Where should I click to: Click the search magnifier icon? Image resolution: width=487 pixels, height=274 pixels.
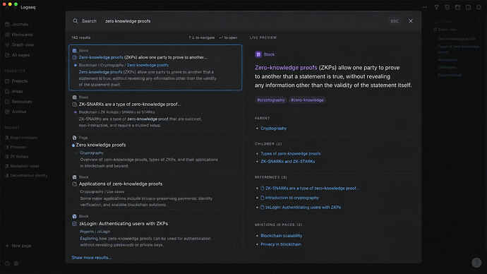(75, 21)
